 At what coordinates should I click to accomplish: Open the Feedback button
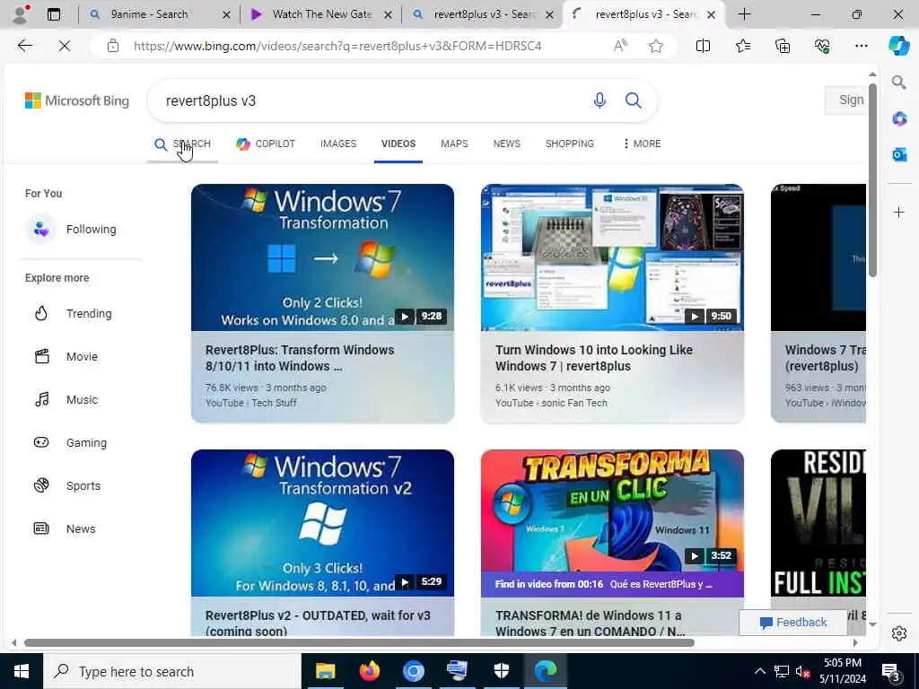pyautogui.click(x=793, y=623)
